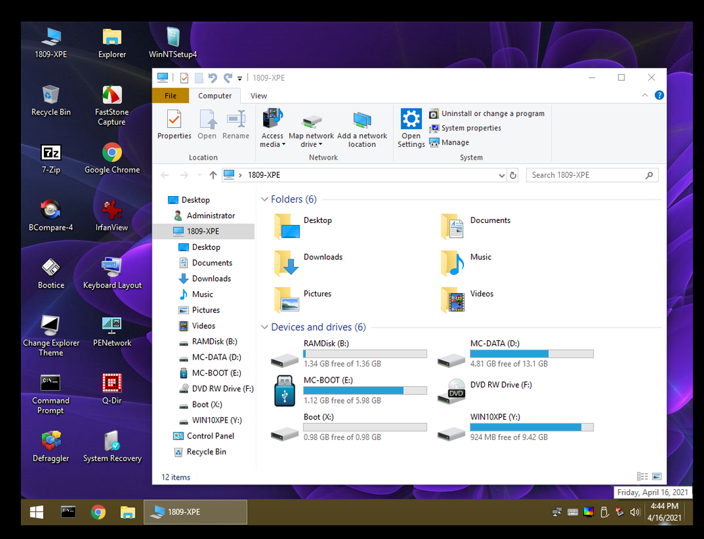This screenshot has width=704, height=539.
Task: Select the IrfanView desktop icon
Action: coord(112,216)
